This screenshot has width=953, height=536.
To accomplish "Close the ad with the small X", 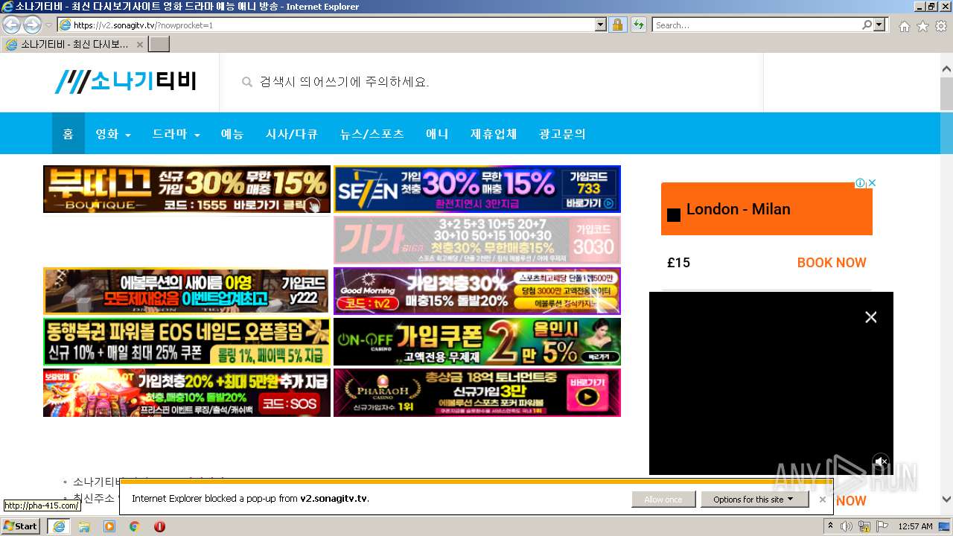I will point(872,182).
